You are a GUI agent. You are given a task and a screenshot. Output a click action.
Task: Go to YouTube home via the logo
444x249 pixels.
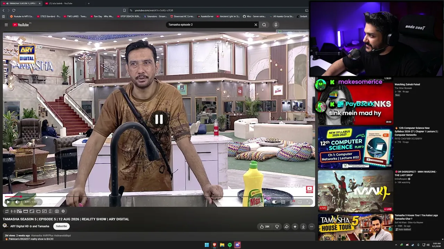coord(21,25)
